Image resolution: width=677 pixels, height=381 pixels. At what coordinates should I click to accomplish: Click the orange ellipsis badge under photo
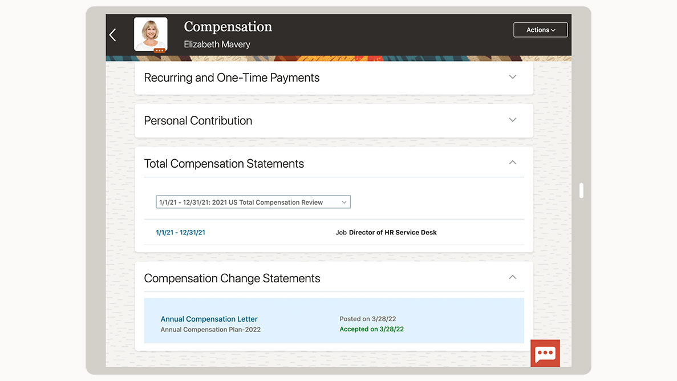coord(159,51)
